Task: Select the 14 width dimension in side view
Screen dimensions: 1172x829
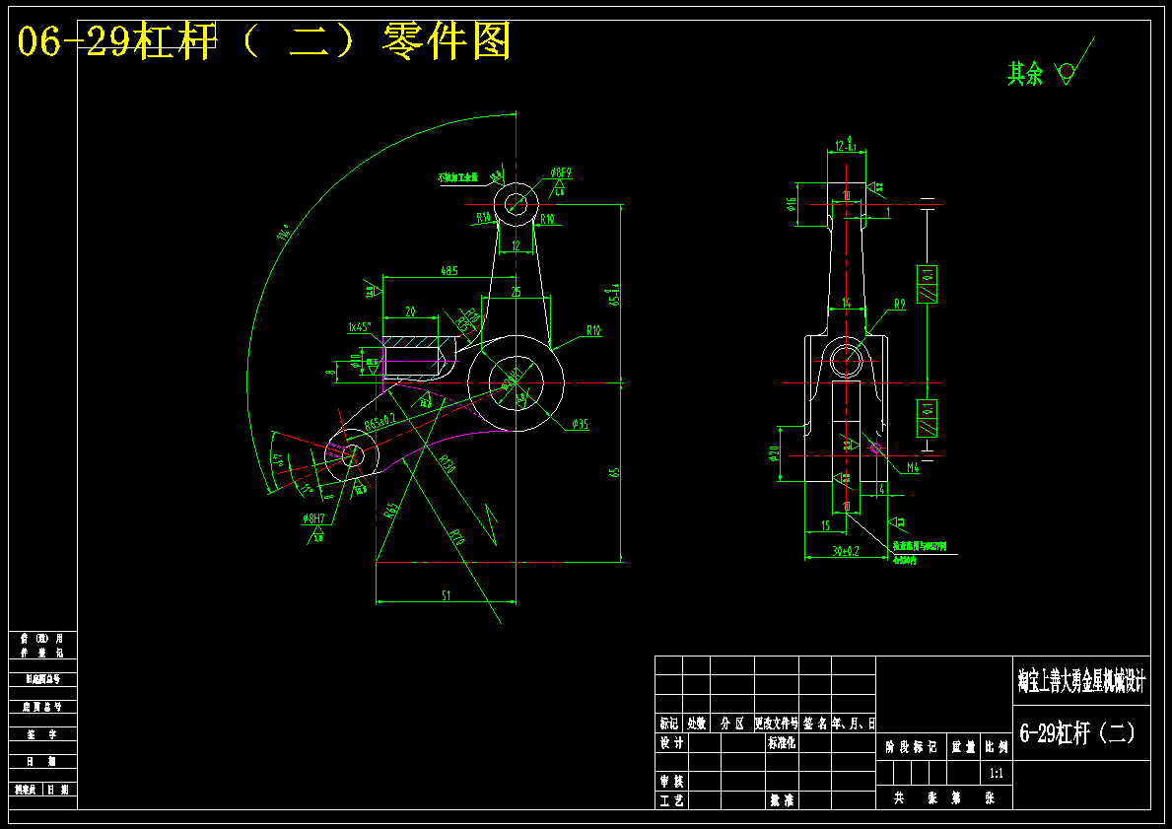Action: click(846, 303)
